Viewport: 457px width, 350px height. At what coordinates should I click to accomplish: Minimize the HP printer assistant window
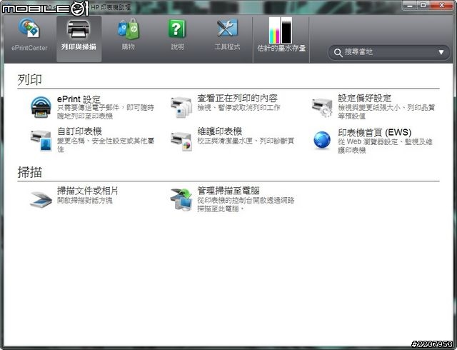(x=410, y=6)
